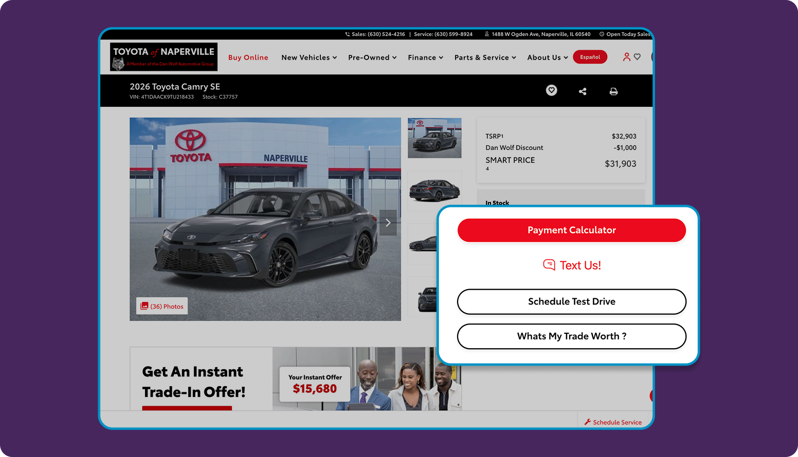Expand the Pre-Owned dropdown menu
Viewport: 798px width, 457px height.
click(x=372, y=58)
